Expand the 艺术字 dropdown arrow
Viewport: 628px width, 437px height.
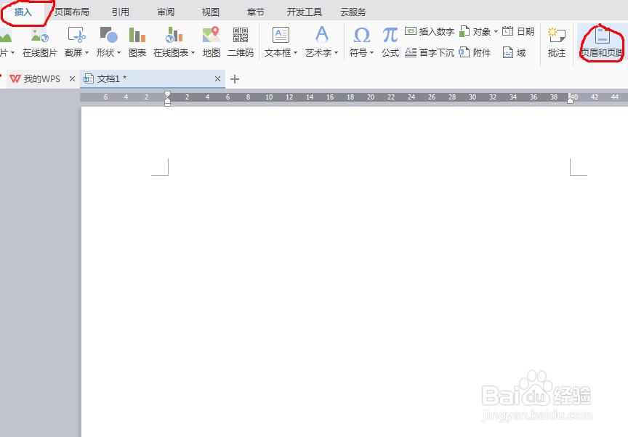click(336, 53)
